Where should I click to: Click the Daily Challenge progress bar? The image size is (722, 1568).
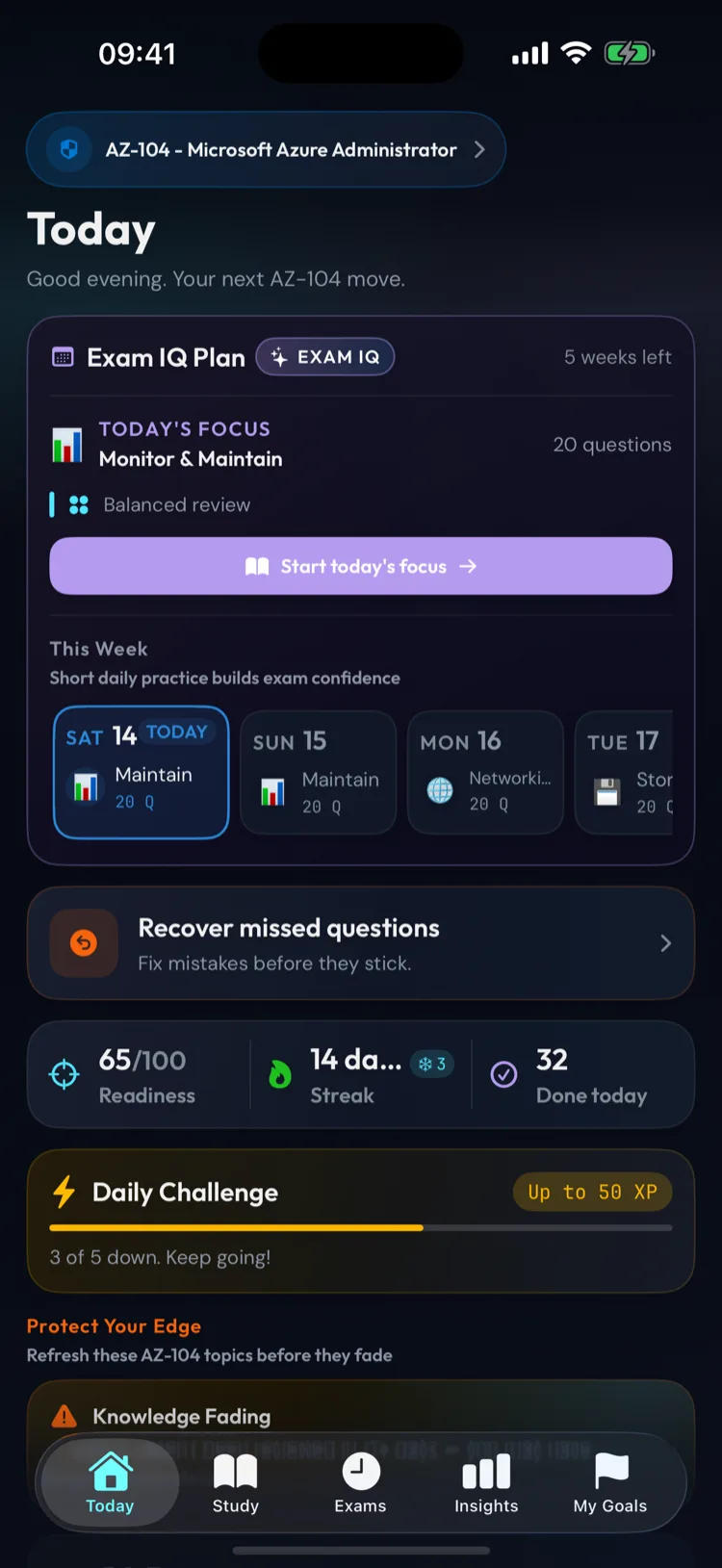[360, 1227]
